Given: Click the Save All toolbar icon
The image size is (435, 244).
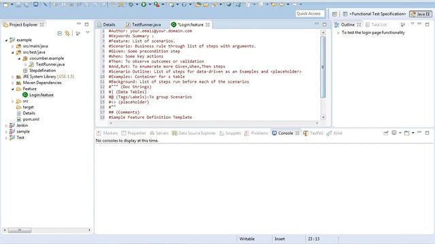Looking at the screenshot, I should (27, 5).
